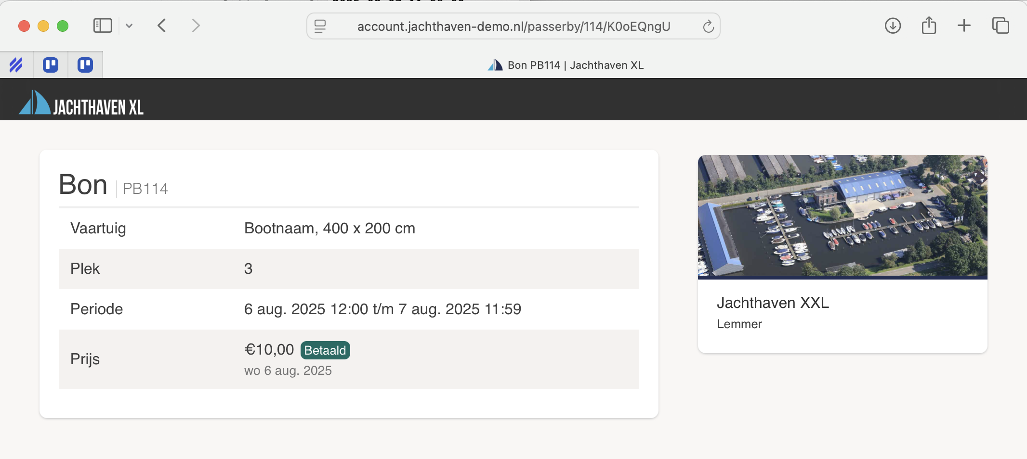Image resolution: width=1027 pixels, height=459 pixels.
Task: Close the Safari window with red button
Action: pos(24,26)
